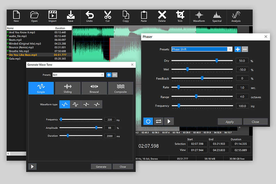The image size is (276, 184).
Task: Open the Wave Tone presets dropdown
Action: point(102,75)
